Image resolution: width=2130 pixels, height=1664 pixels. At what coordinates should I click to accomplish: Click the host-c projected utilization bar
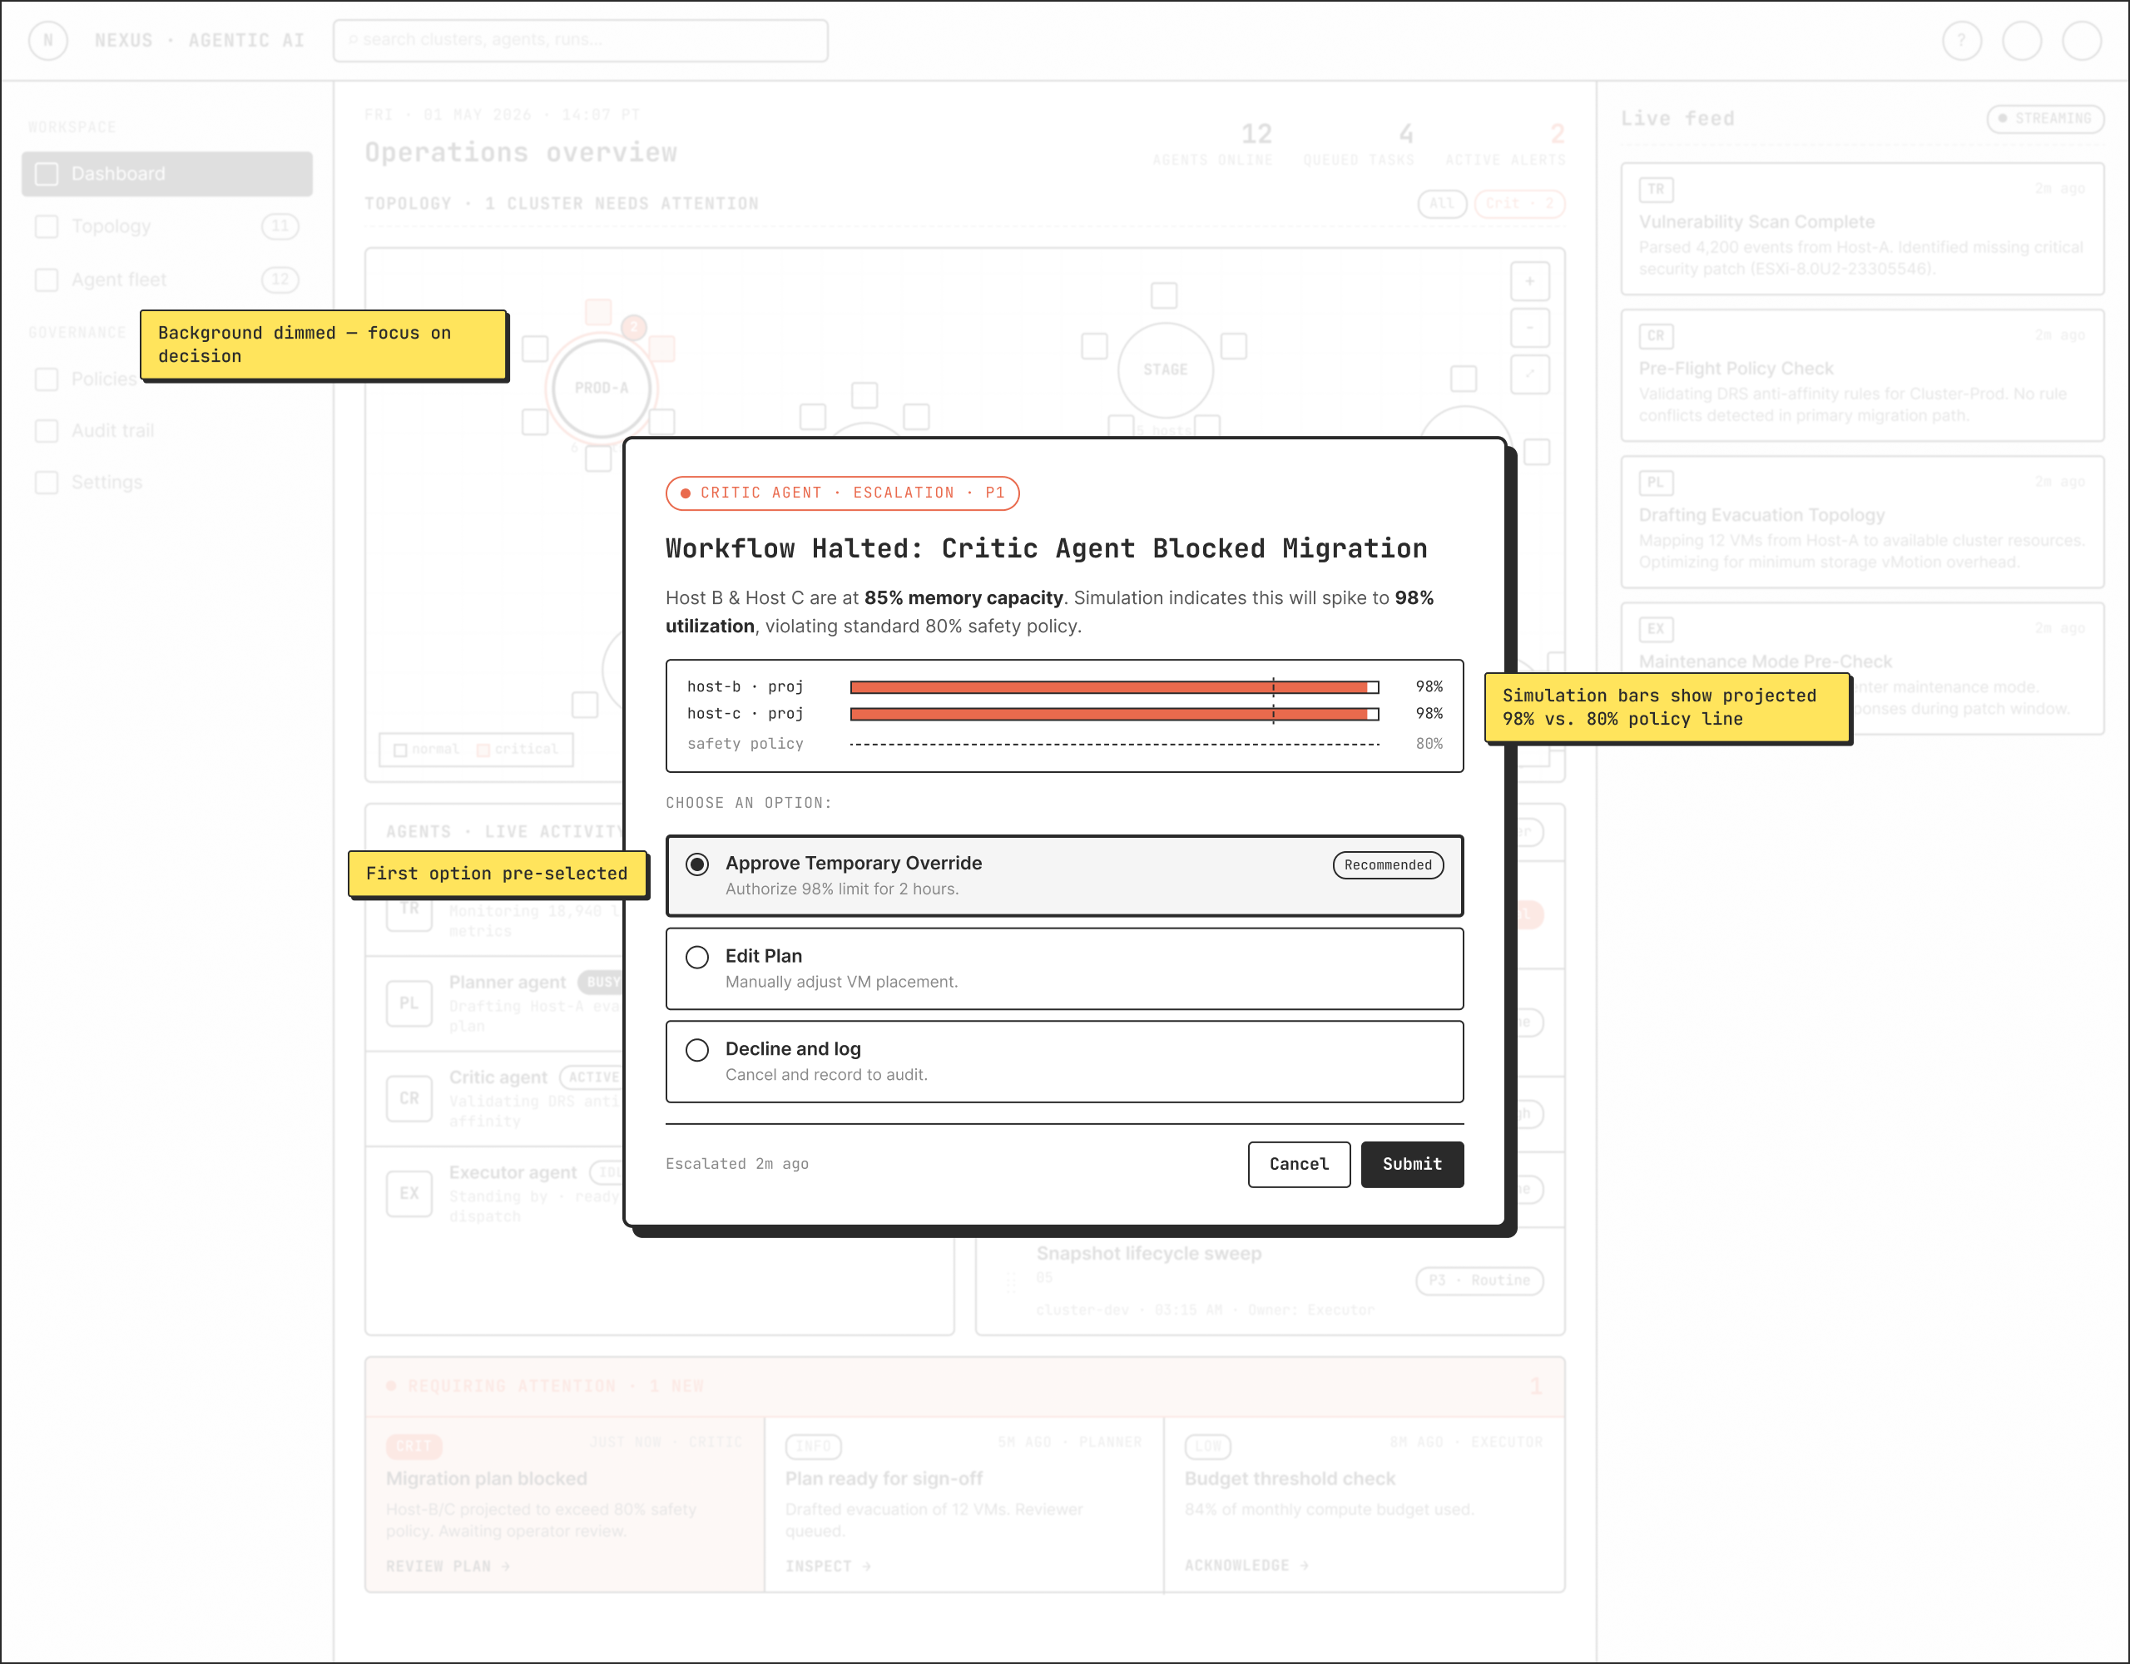tap(1114, 714)
